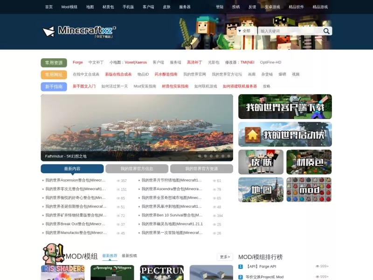Click the orange 常用网址 label button
The image size is (373, 280).
click(x=54, y=75)
